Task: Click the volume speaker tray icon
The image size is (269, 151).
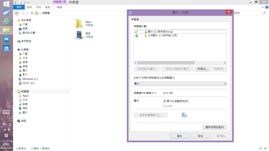Action: [x=9, y=130]
